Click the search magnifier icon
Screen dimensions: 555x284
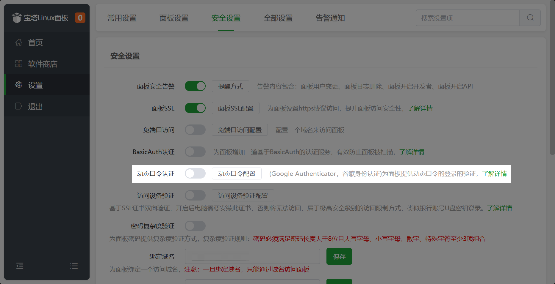530,18
